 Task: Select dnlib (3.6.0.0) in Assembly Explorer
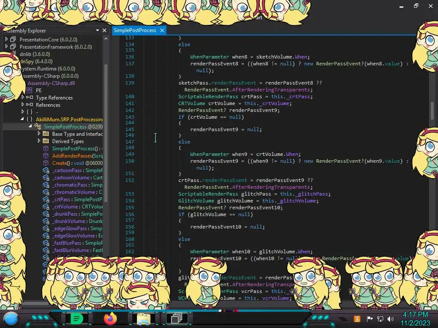point(35,54)
